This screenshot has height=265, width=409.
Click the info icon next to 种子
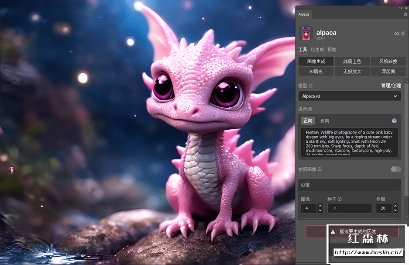(x=340, y=199)
